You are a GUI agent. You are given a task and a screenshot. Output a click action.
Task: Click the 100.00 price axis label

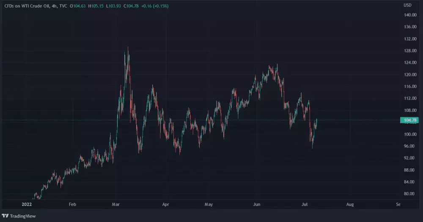[x=410, y=134]
